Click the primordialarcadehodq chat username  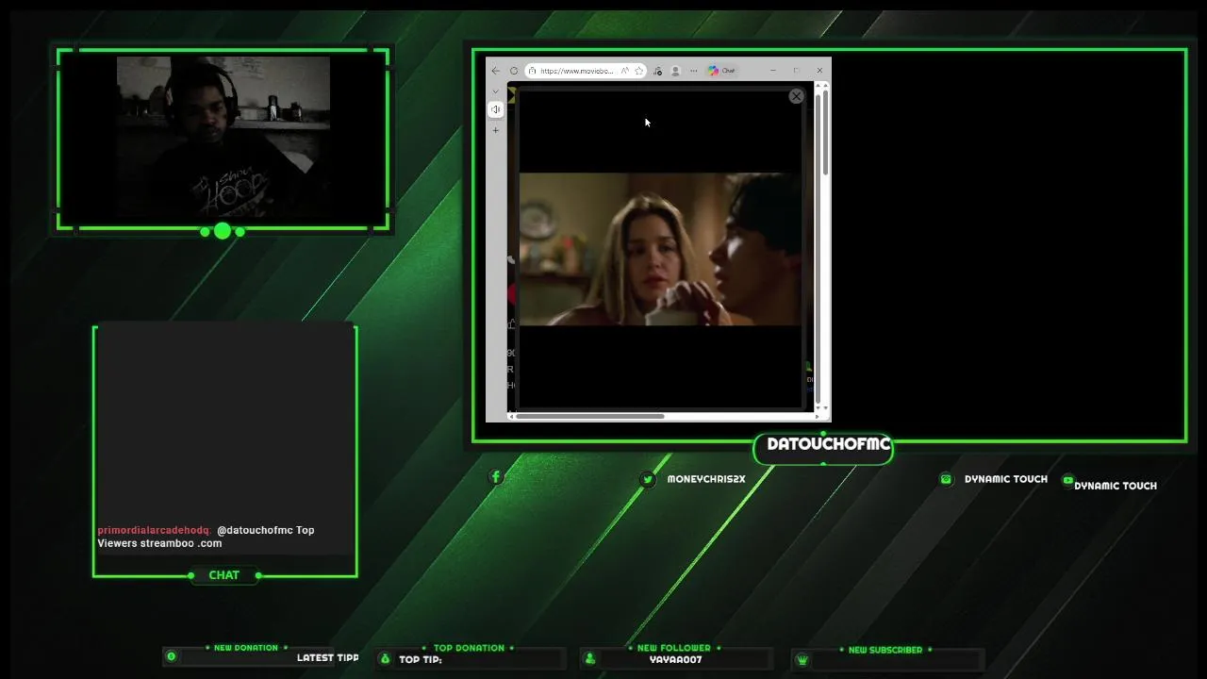pyautogui.click(x=154, y=530)
